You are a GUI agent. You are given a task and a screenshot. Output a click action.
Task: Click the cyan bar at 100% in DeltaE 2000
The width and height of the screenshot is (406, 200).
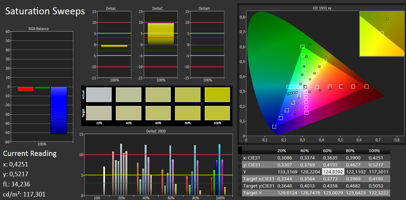[x=219, y=170]
